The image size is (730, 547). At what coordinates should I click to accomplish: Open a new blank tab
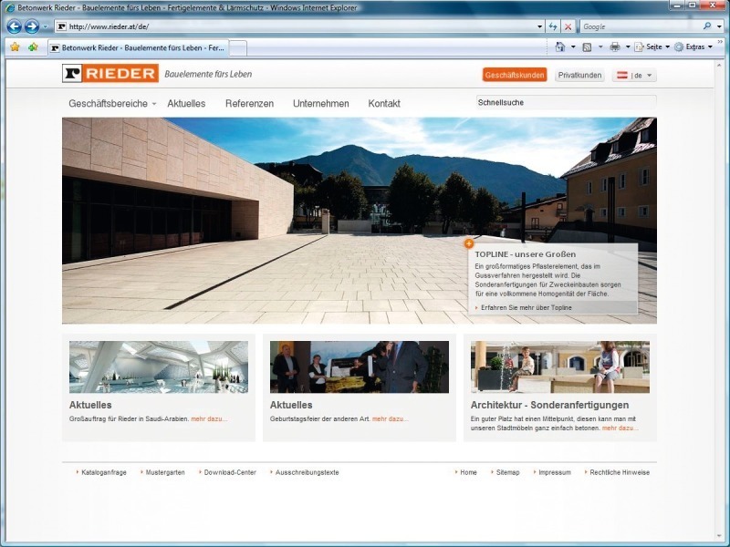point(238,48)
